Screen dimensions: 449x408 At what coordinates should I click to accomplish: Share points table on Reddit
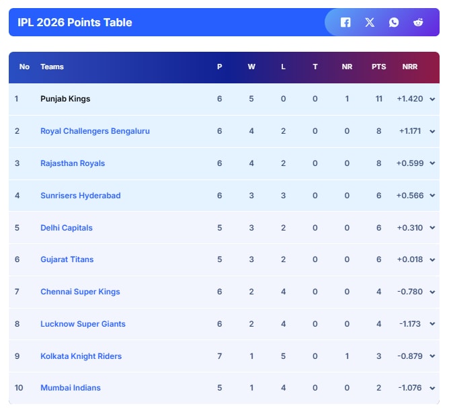(x=418, y=22)
